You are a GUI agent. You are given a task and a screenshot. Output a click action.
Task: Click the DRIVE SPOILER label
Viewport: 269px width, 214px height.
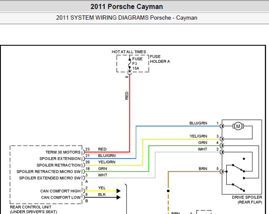point(247,197)
